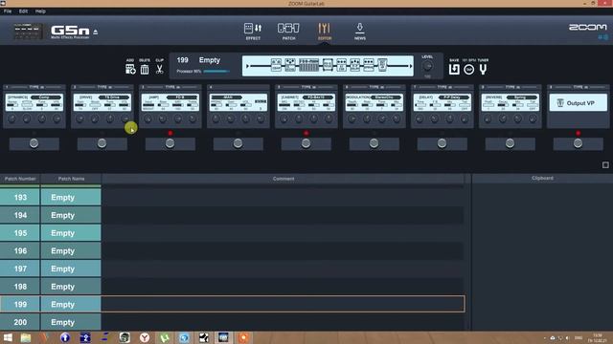Viewport: 613px width, 344px height.
Task: Click the DELETE trash can icon
Action: tap(145, 70)
